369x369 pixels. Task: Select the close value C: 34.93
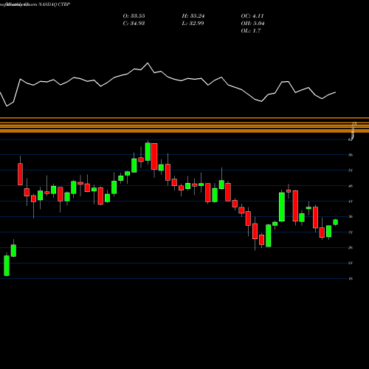pyautogui.click(x=134, y=24)
